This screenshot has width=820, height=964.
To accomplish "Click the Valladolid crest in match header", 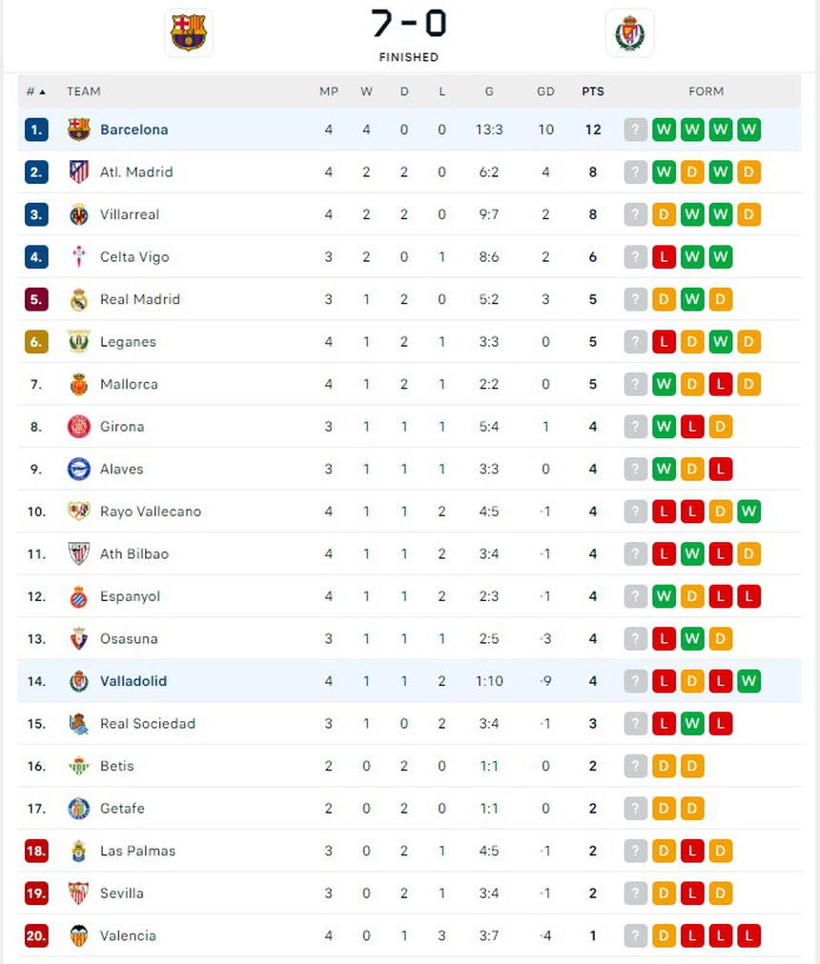I will (x=629, y=33).
